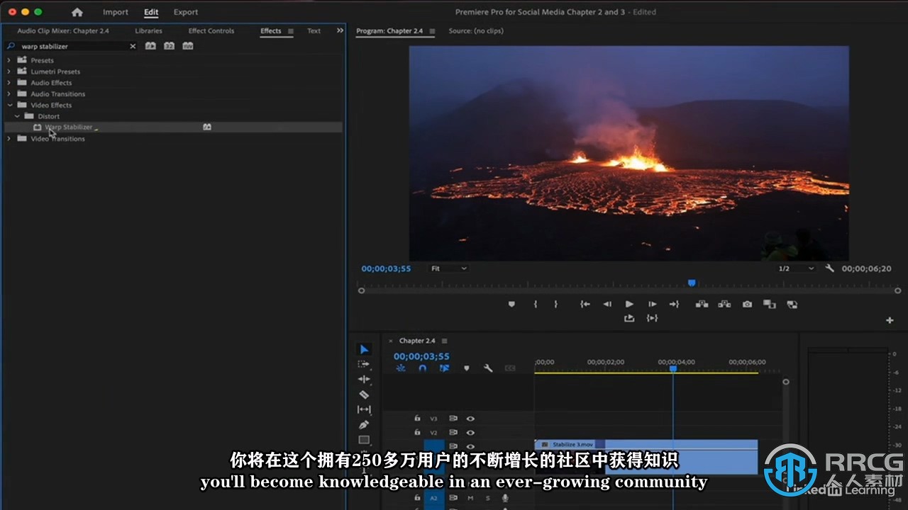Toggle A2 track lock
Screen dimensions: 908x510
point(417,498)
